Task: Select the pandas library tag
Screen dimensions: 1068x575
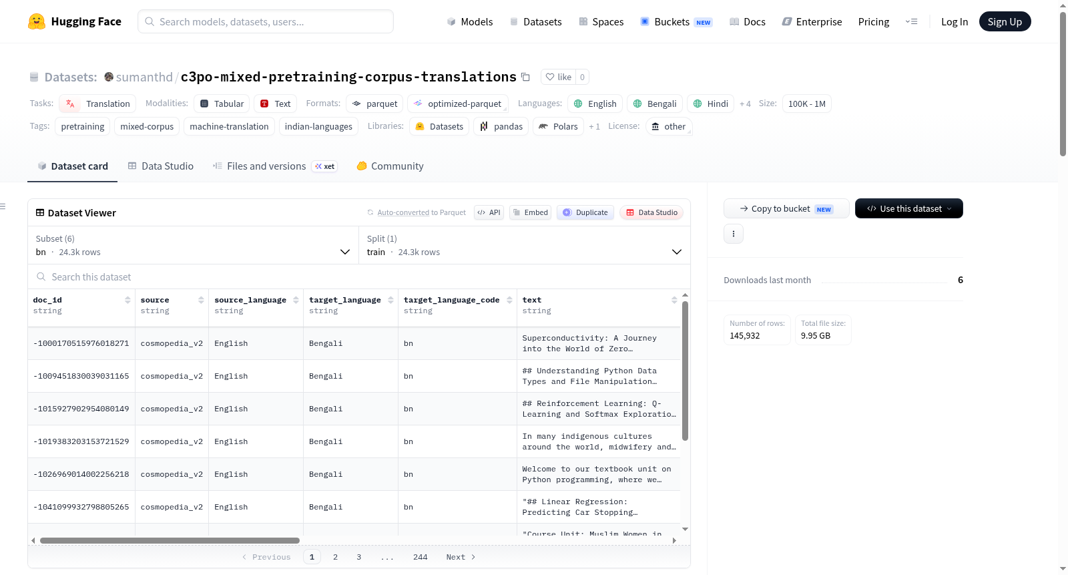Action: click(x=501, y=126)
